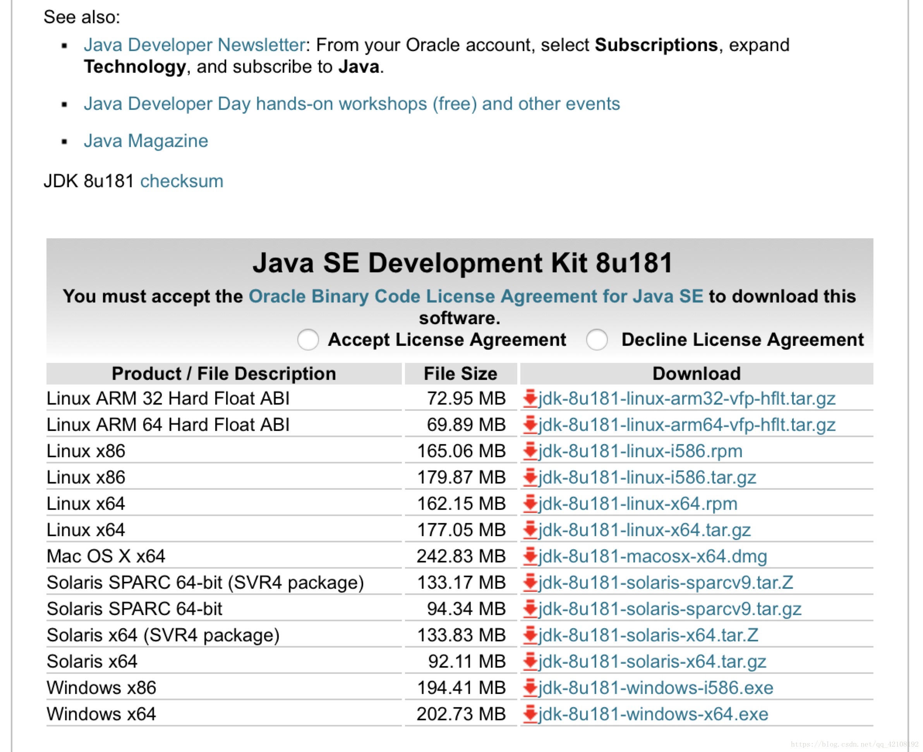The image size is (923, 752).
Task: Download jdk-8u181-solaris-x64.tar.Z file
Action: coord(648,636)
